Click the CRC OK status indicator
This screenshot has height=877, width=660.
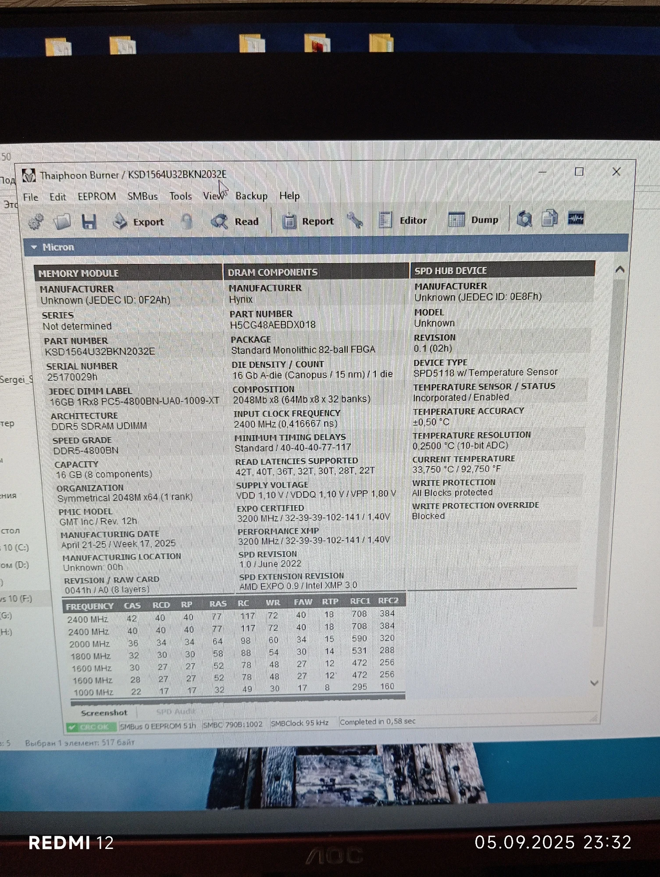(x=92, y=727)
